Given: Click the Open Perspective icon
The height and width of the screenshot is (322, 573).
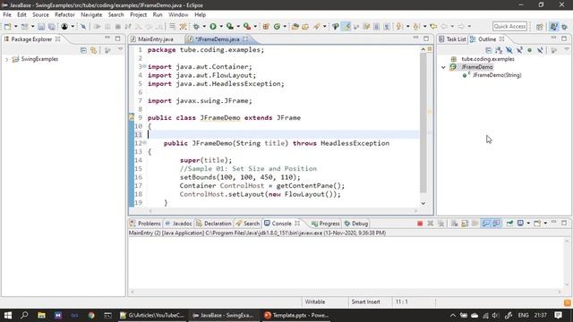Looking at the screenshot, I should 540,27.
